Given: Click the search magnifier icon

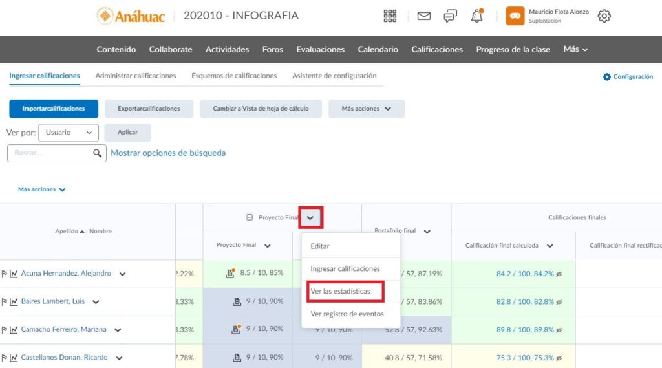Looking at the screenshot, I should pyautogui.click(x=98, y=153).
